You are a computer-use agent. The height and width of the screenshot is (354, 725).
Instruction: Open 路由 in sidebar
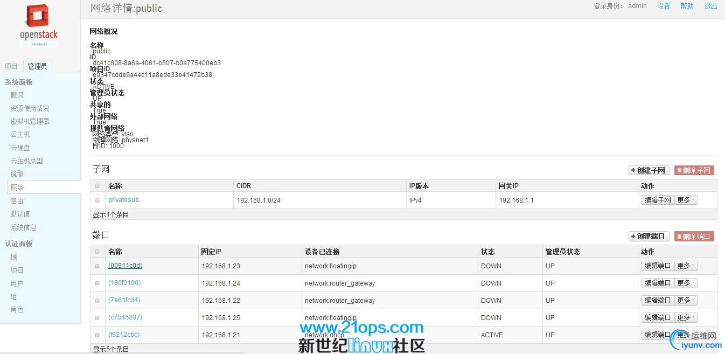pos(17,201)
